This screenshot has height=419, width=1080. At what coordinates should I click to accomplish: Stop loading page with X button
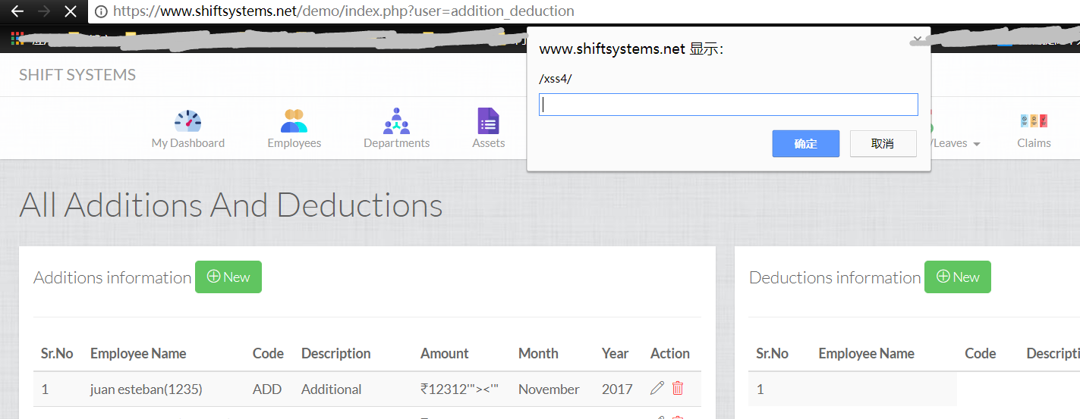(71, 11)
